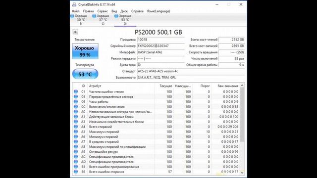Click status icon of attribute 09 Часы работы

(76, 101)
